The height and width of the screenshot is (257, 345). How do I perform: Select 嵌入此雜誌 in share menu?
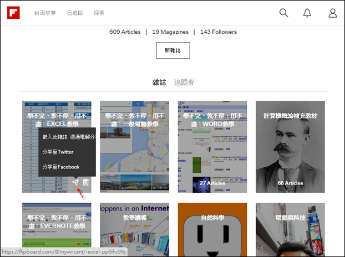[55, 137]
